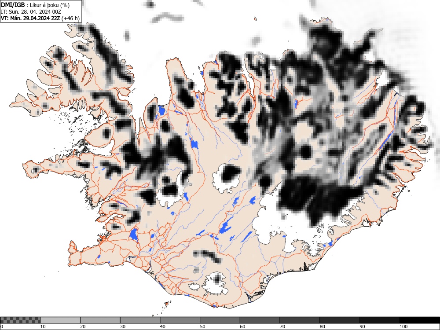This screenshot has width=440, height=330.
Task: Click the legend label '70'
Action: click(282, 326)
